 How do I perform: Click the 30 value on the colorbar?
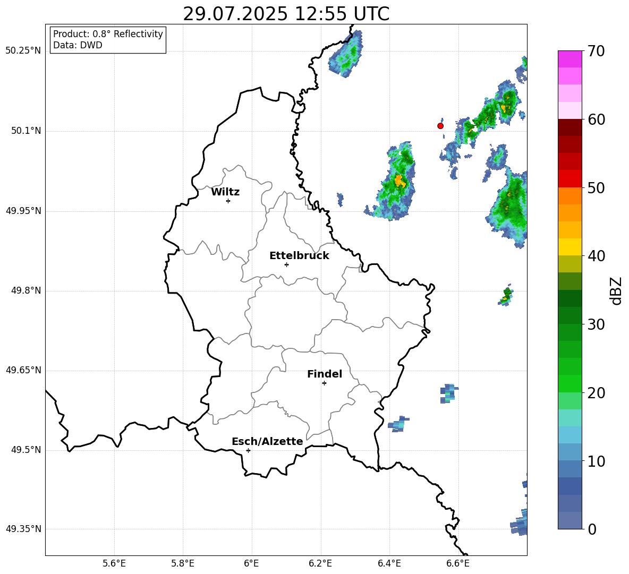(596, 324)
